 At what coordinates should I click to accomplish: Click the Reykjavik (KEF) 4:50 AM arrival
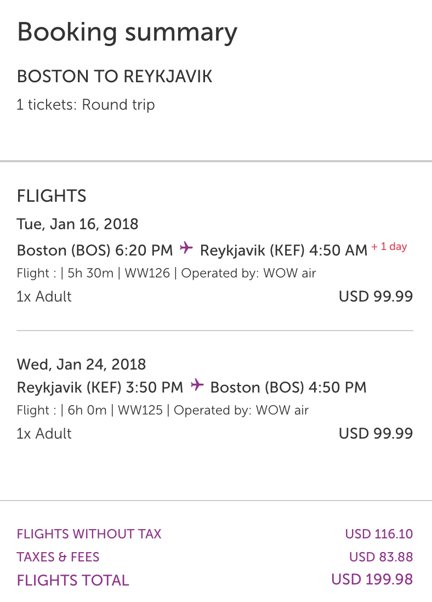point(283,250)
